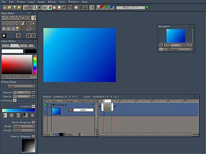206x154 pixels.
Task: Toggle the red channel display icon
Action: click(x=102, y=7)
